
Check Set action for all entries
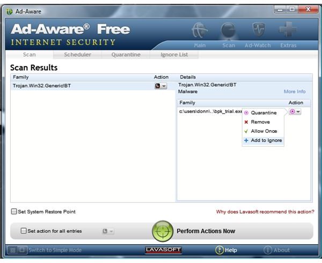click(24, 231)
